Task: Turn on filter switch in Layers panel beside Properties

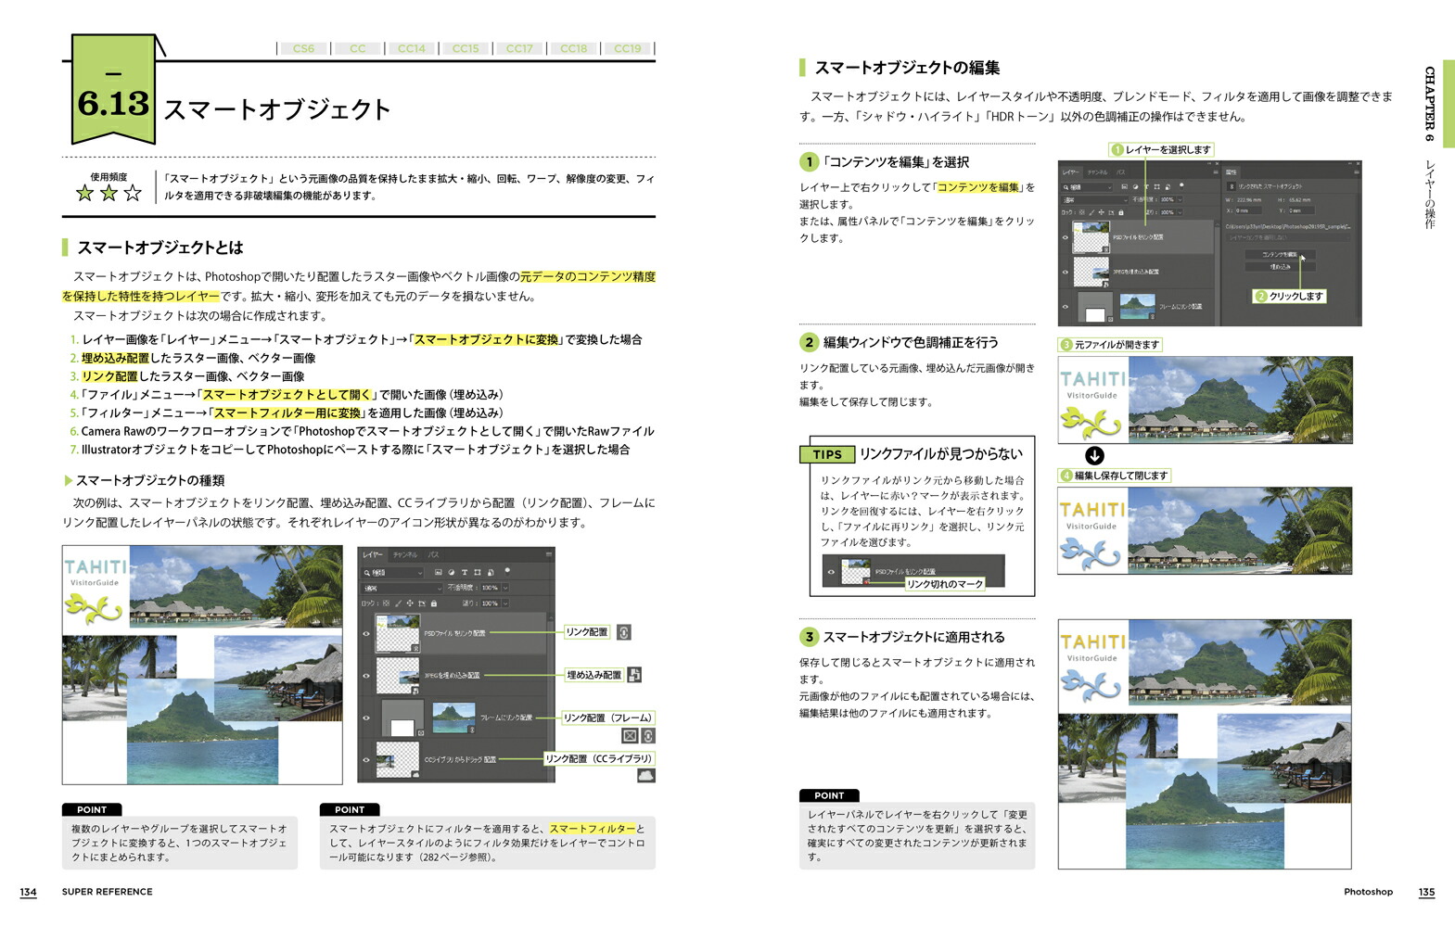Action: 1181,186
